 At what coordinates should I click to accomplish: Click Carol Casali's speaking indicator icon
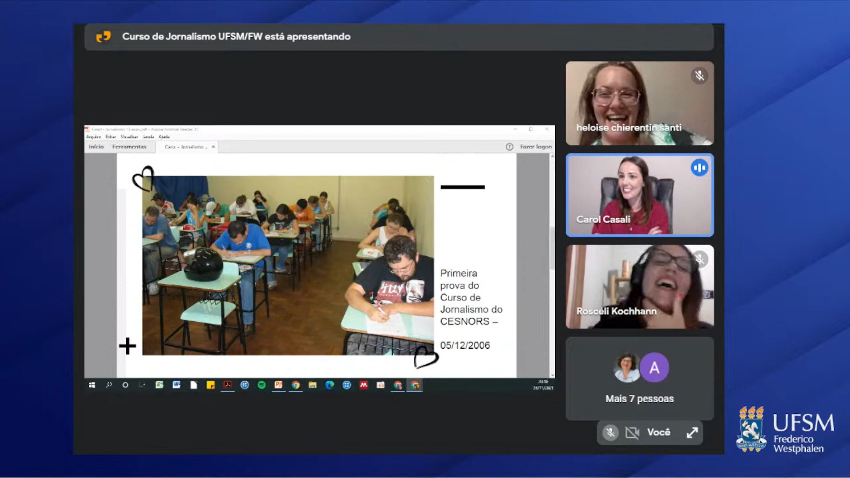[x=699, y=168]
